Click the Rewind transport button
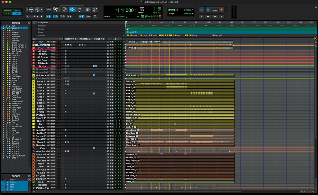This screenshot has height=195, width=318. 208,16
